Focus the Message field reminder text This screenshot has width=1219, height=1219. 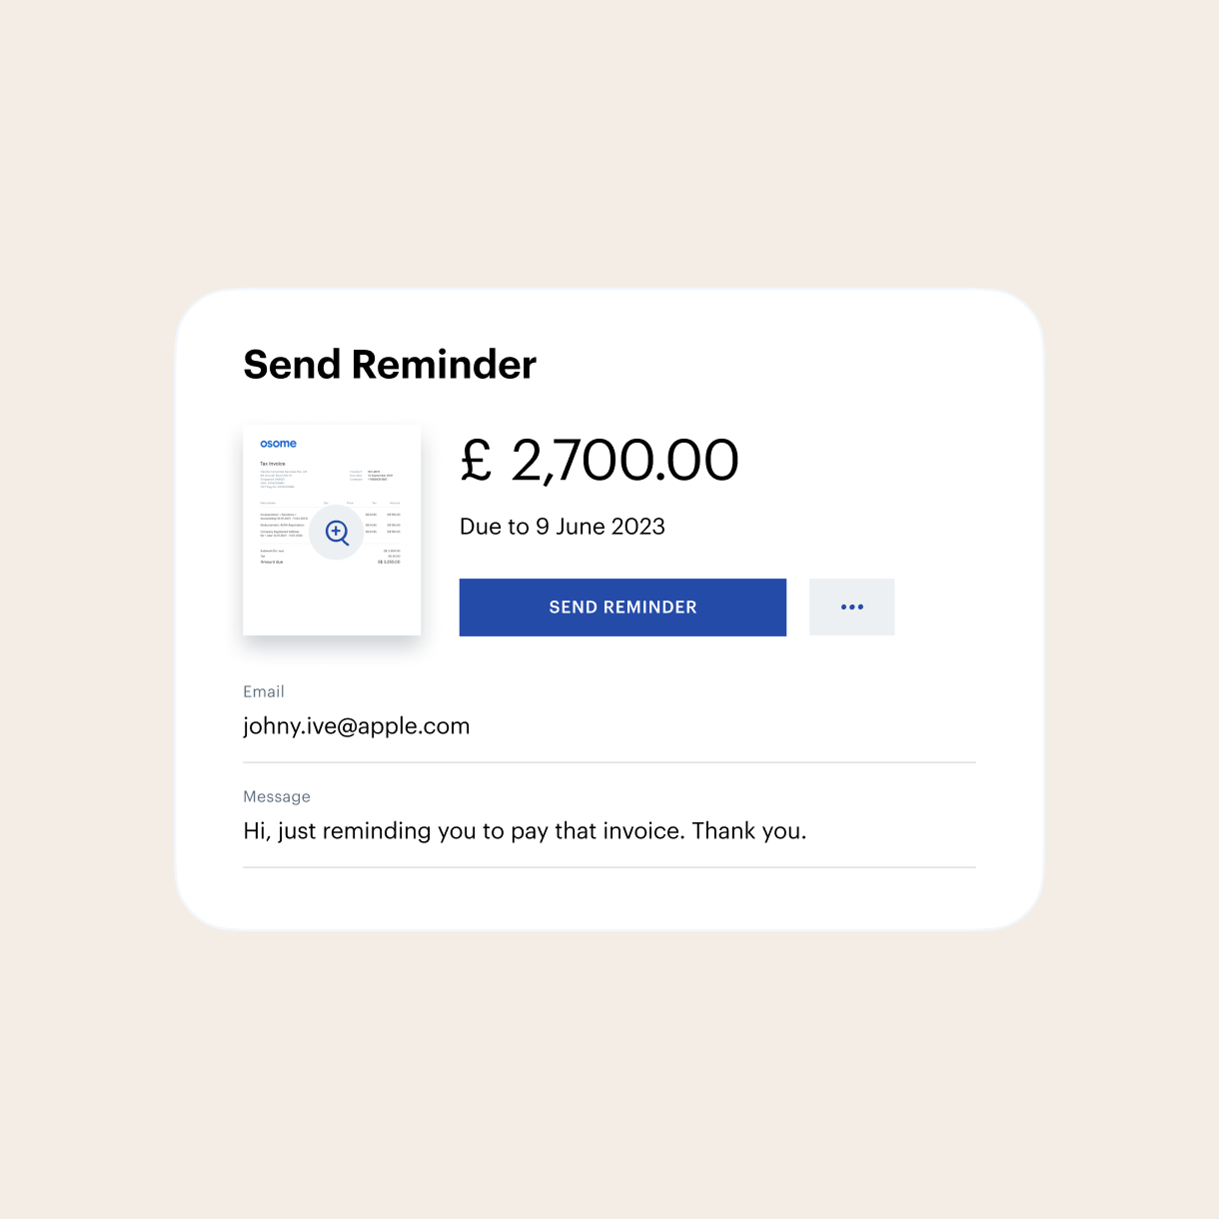click(x=609, y=831)
